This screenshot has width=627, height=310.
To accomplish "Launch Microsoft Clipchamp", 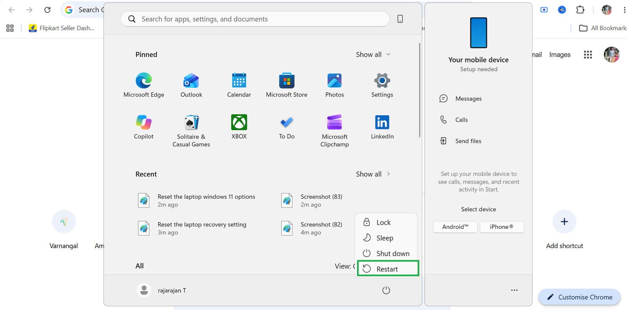I will click(334, 131).
